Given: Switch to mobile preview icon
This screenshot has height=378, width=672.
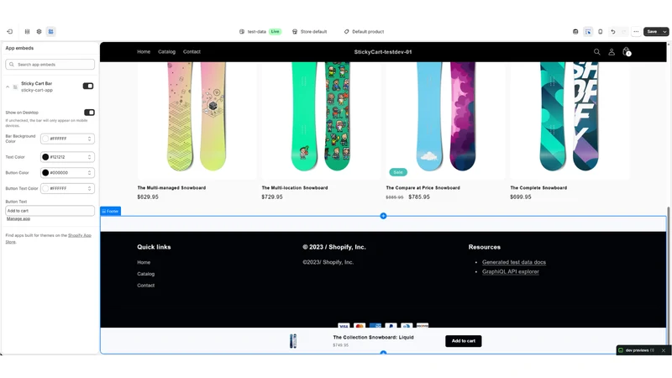Looking at the screenshot, I should click(601, 32).
